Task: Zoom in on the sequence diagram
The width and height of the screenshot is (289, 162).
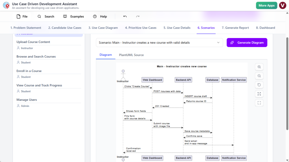Action: click(259, 67)
